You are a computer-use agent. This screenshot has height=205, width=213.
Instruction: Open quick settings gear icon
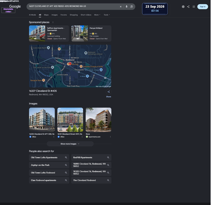tap(183, 7)
